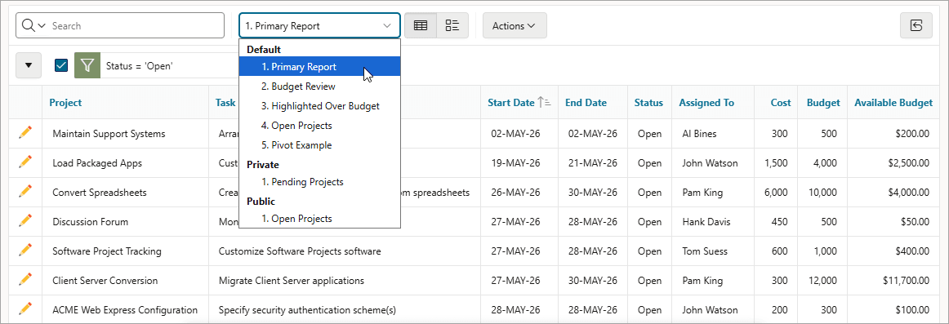Viewport: 949px width, 324px height.
Task: Click the edit pencil for Maintain Support Systems
Action: [x=25, y=132]
